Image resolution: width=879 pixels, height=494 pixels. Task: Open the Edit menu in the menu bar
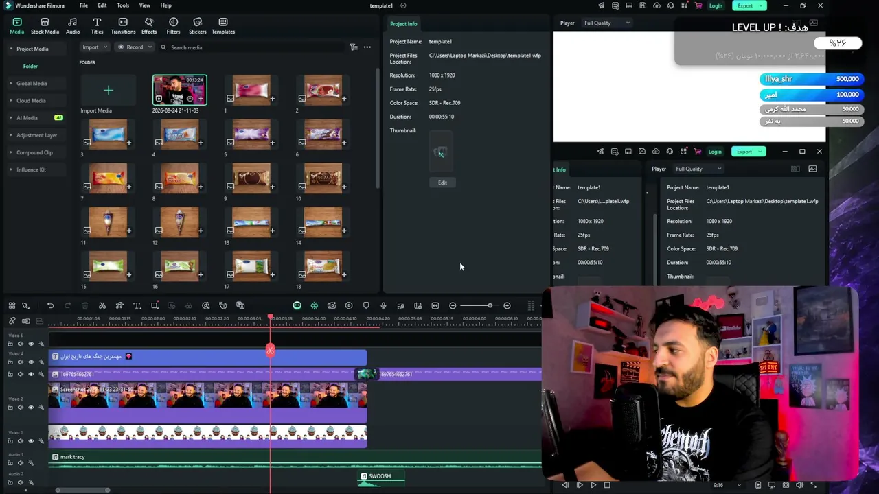[102, 5]
